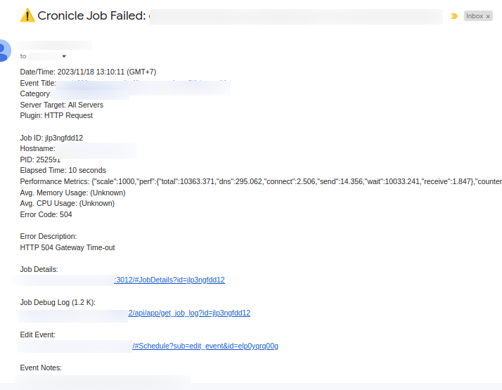Remove the Inbox label with its x
The image size is (502, 390).
tap(489, 16)
